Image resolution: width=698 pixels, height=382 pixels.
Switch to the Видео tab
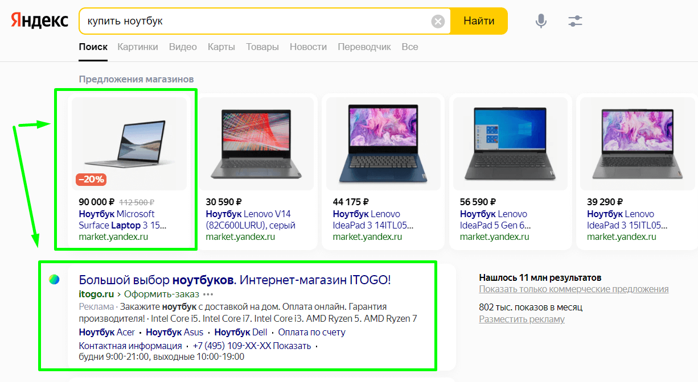183,47
